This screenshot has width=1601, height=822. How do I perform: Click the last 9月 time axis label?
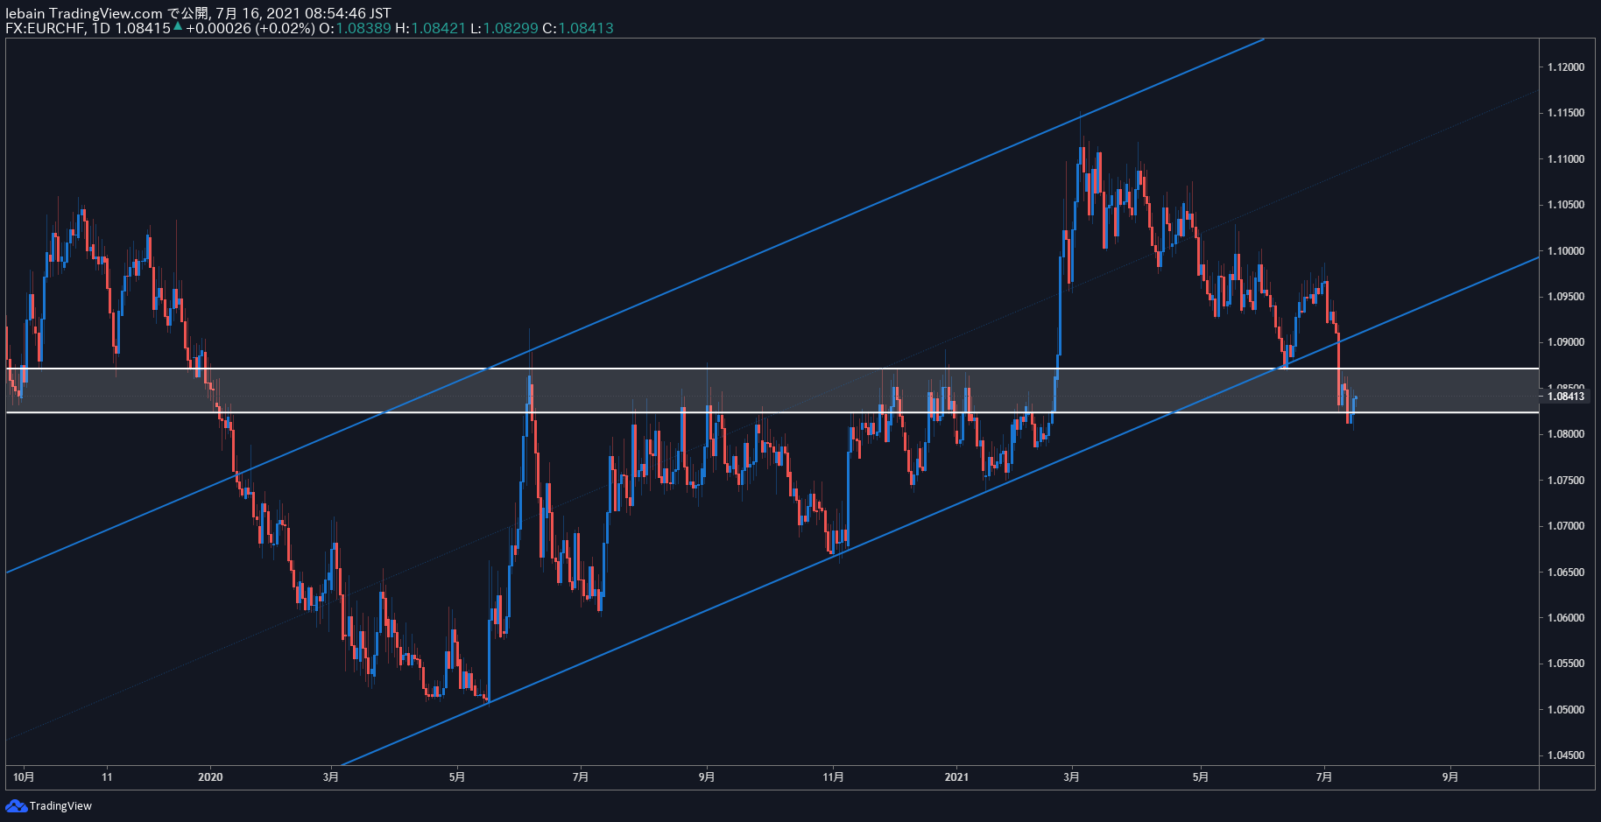pyautogui.click(x=1450, y=776)
